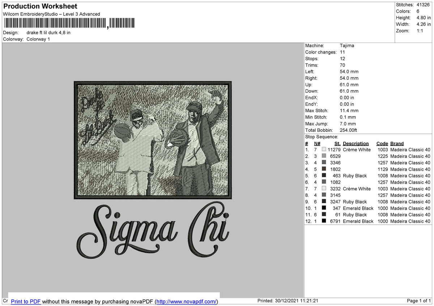Viewport: 434px width, 306px height.
Task: Select the Emerald Black swatch in stop 10
Action: (324, 208)
